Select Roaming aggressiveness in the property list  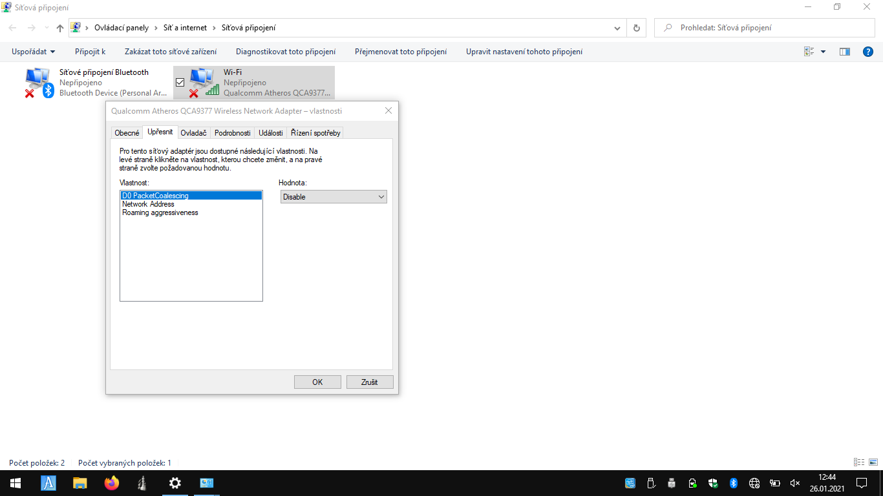(x=191, y=212)
